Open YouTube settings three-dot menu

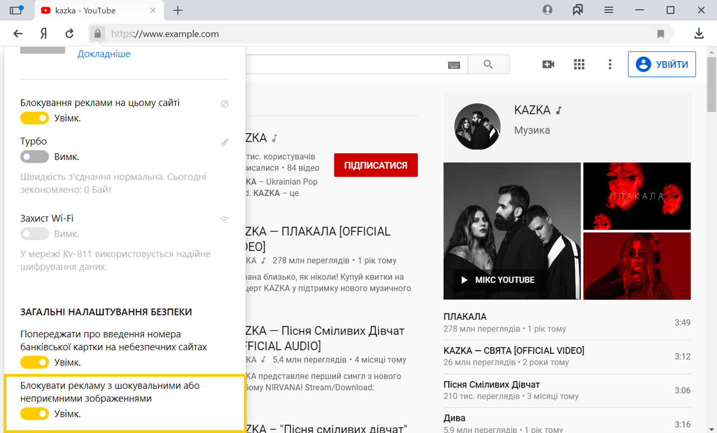pos(610,64)
